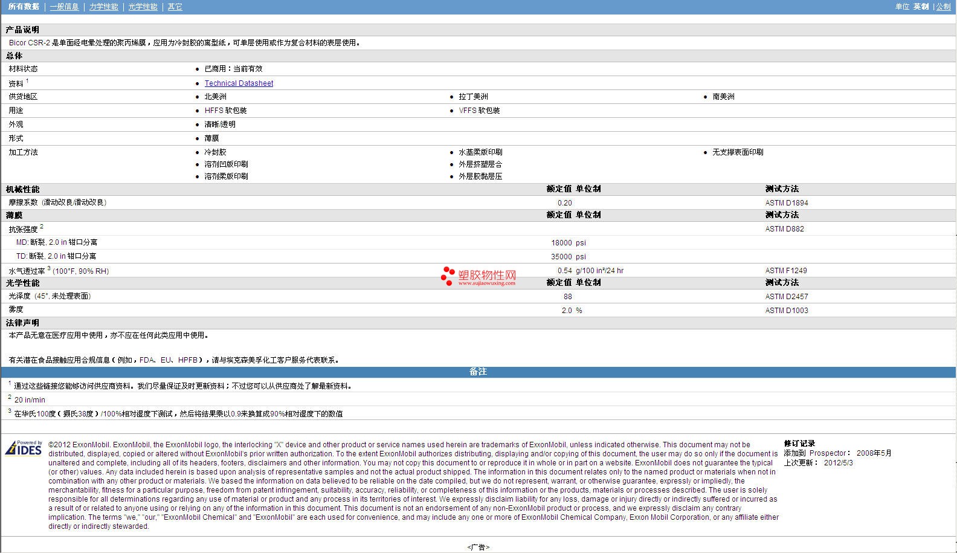Switch units to 公制

[944, 7]
